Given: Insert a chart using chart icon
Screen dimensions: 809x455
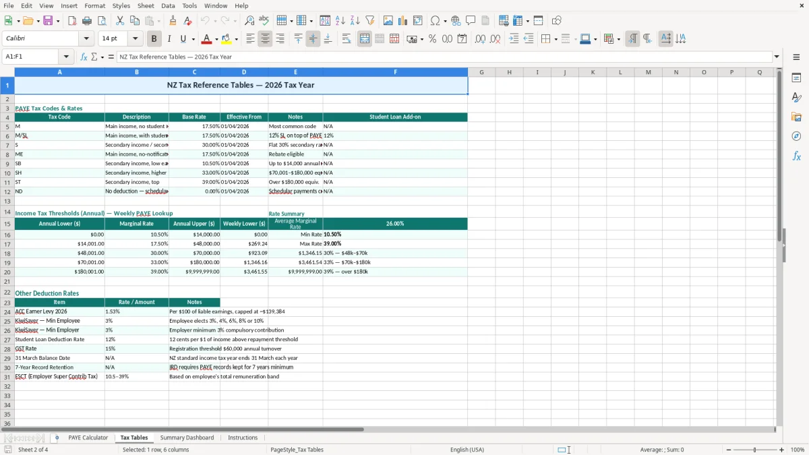Looking at the screenshot, I should click(x=403, y=21).
